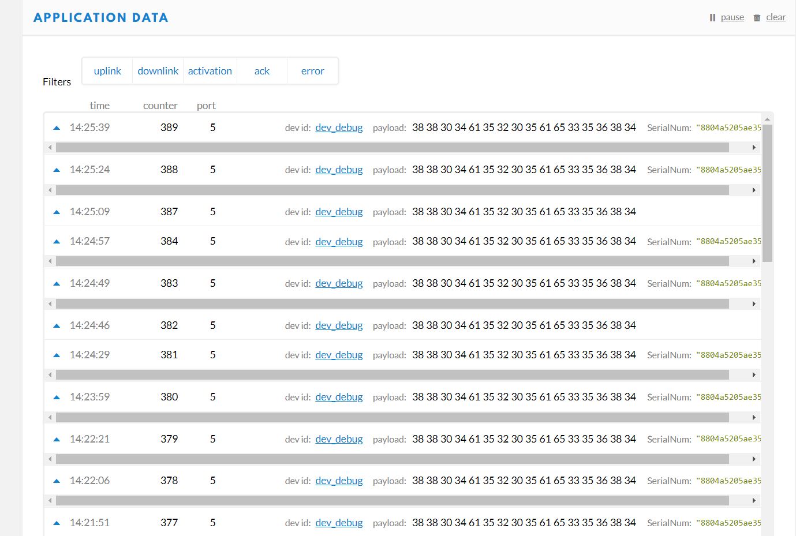Image resolution: width=796 pixels, height=536 pixels.
Task: Click the clear link
Action: (776, 17)
